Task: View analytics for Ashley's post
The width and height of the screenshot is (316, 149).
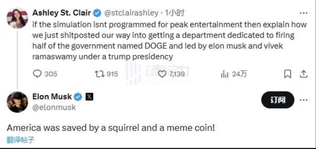Action: (225, 74)
